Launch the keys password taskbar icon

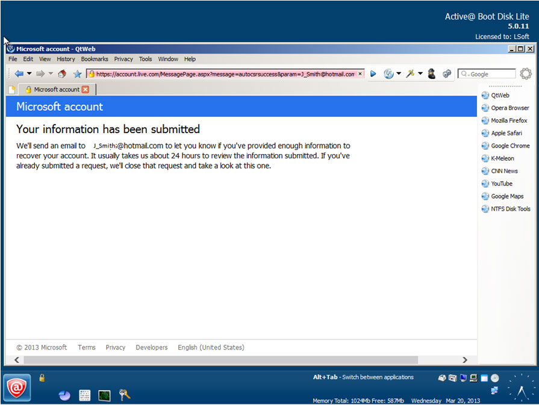coord(125,395)
